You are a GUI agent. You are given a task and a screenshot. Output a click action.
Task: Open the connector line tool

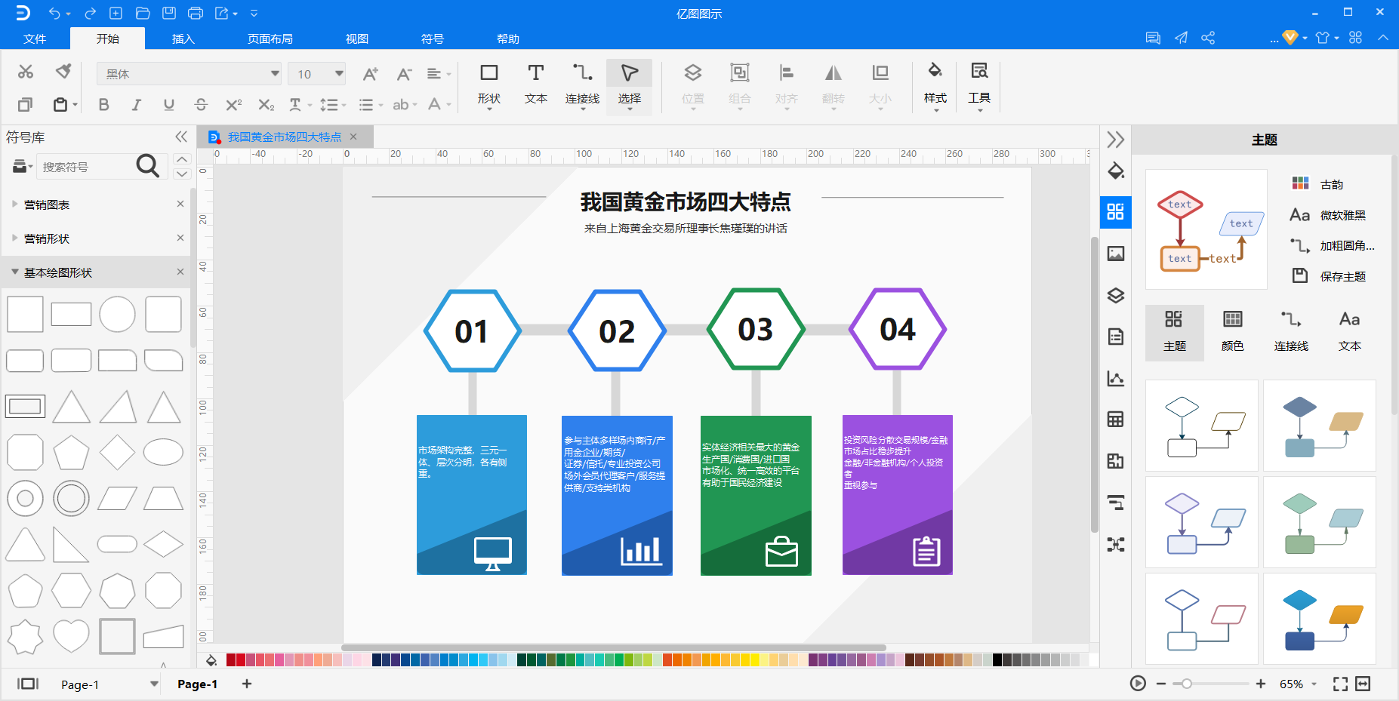pos(582,85)
